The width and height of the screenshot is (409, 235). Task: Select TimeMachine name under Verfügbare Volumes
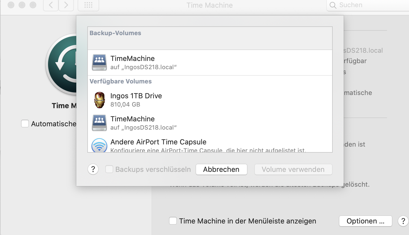pyautogui.click(x=133, y=119)
